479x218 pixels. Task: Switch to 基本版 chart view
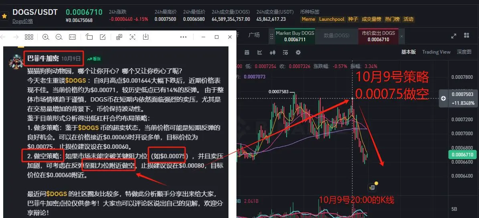(x=408, y=52)
